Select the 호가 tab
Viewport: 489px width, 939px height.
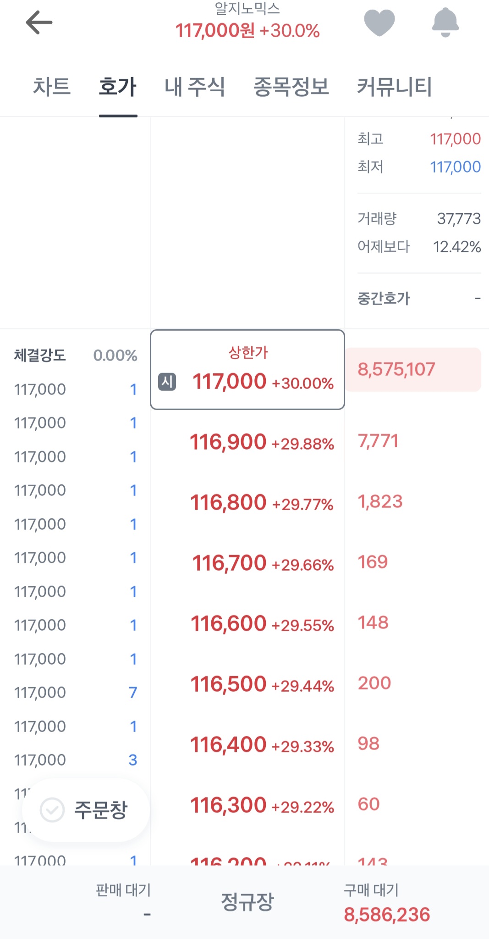coord(118,87)
